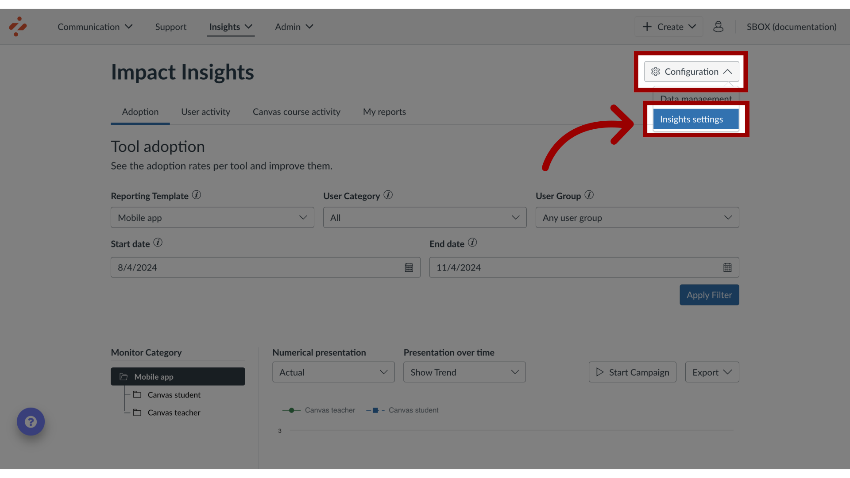Select Canvas student tree item
This screenshot has height=478, width=850.
pos(174,395)
